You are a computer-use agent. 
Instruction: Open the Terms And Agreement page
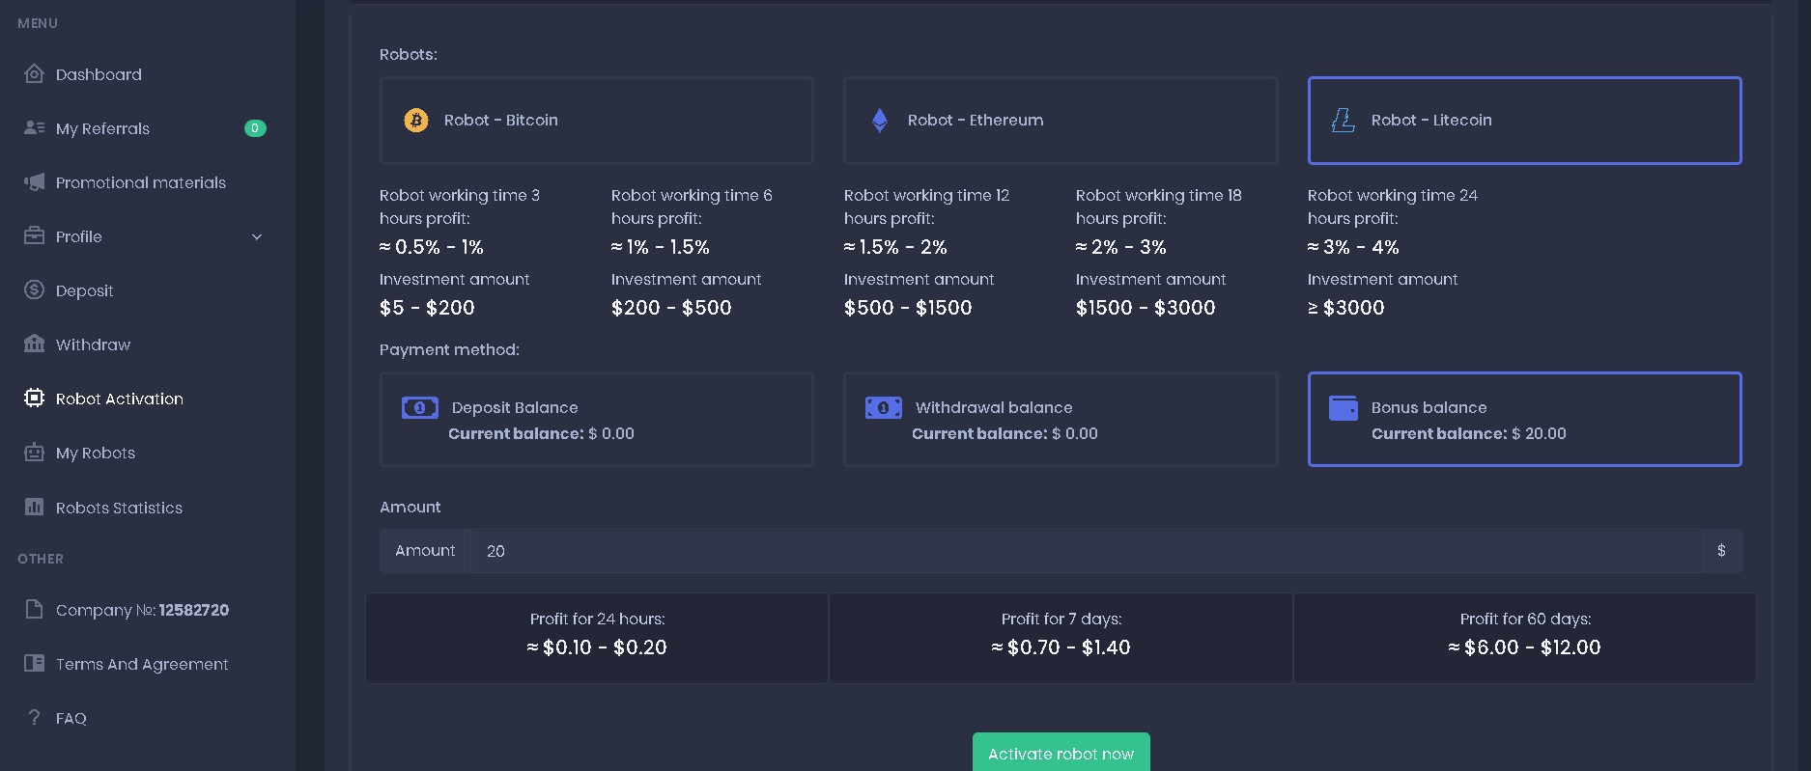(x=142, y=664)
